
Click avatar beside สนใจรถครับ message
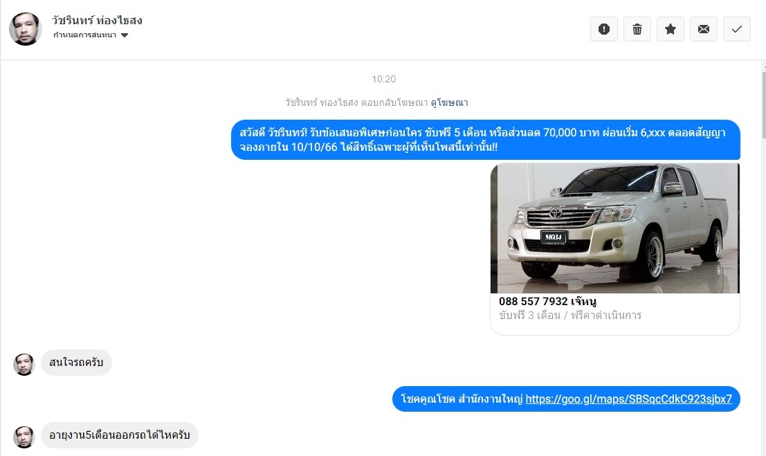24,364
